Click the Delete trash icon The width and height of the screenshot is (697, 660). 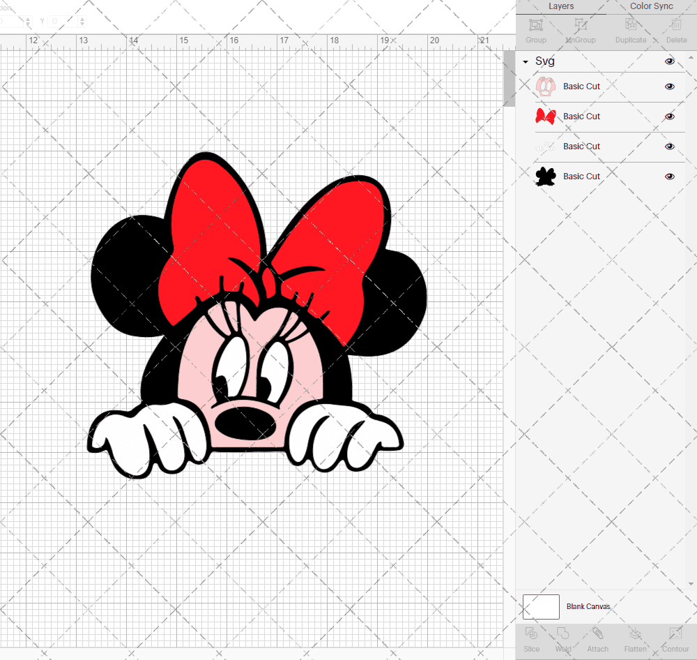[x=676, y=25]
